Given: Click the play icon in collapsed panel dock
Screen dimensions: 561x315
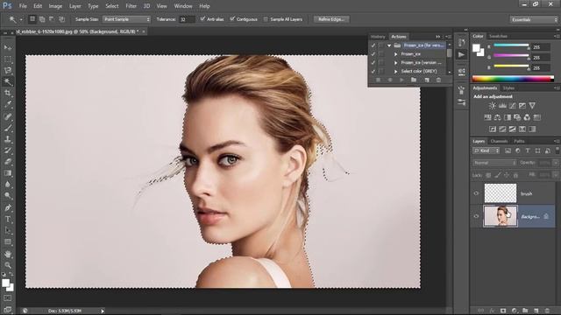Looking at the screenshot, I should 462,54.
